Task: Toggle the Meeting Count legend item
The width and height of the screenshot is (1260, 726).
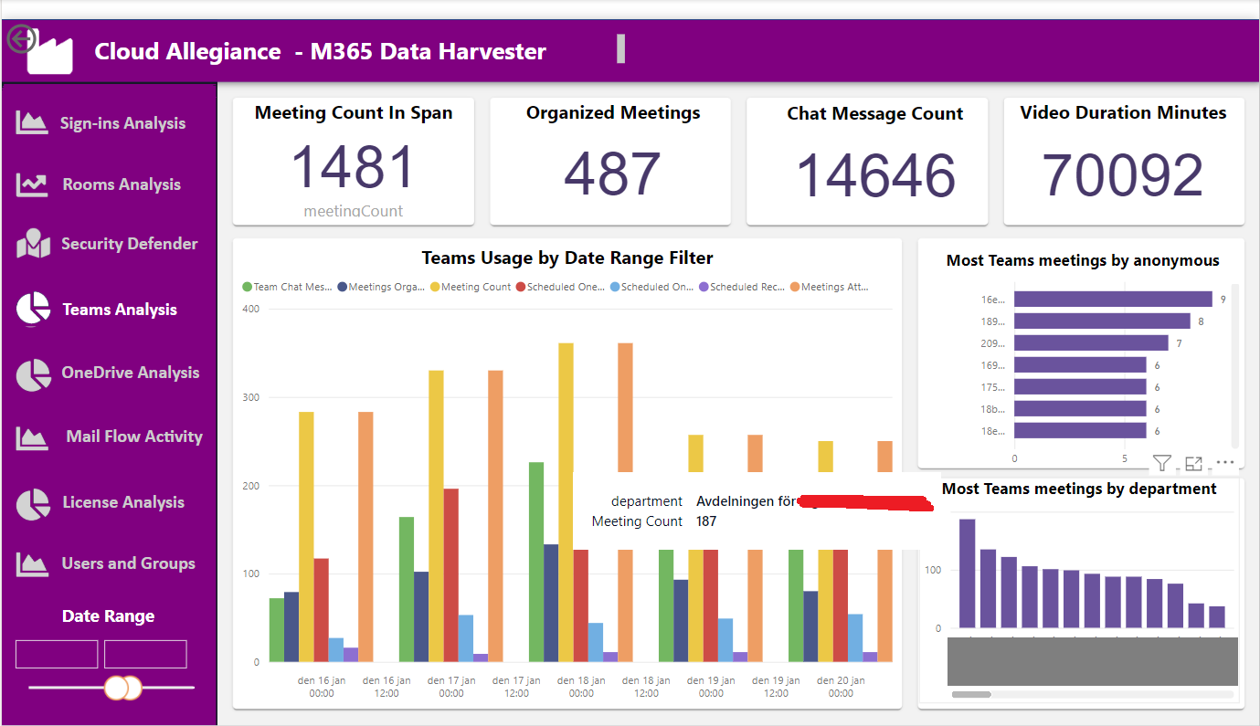Action: 471,287
